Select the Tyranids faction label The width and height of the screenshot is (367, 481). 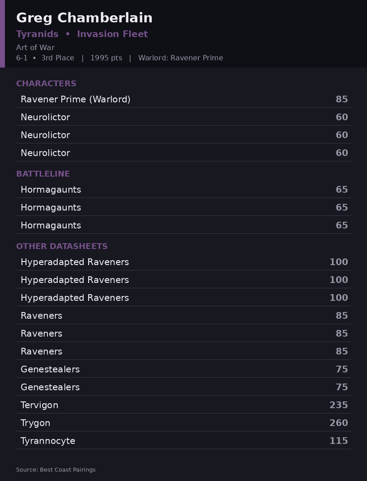(x=37, y=34)
